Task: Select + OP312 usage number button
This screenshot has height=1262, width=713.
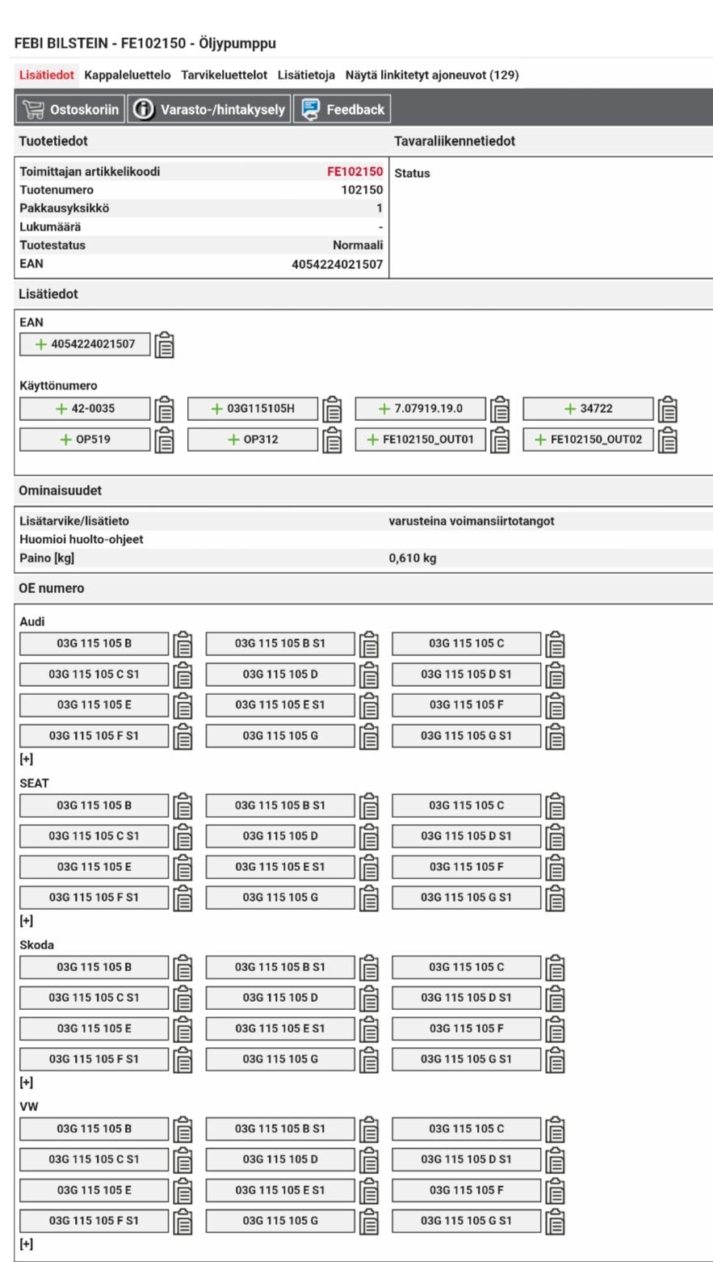Action: 253,440
